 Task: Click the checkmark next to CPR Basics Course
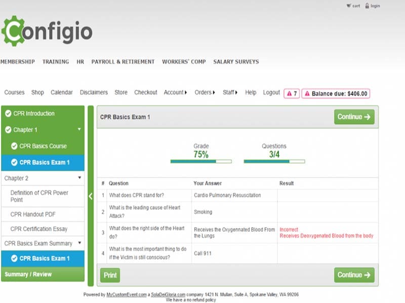pyautogui.click(x=14, y=146)
